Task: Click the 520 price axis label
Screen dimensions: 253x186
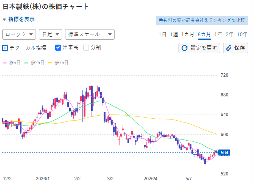Action: click(x=224, y=174)
